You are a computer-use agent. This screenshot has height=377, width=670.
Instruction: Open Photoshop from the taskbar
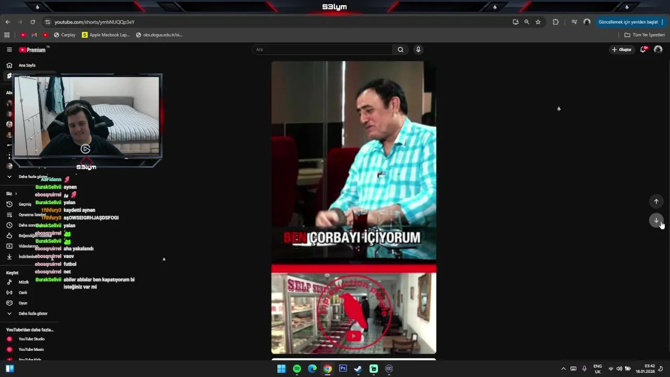343,369
